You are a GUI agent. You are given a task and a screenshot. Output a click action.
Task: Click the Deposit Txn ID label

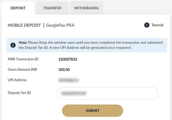(20, 93)
